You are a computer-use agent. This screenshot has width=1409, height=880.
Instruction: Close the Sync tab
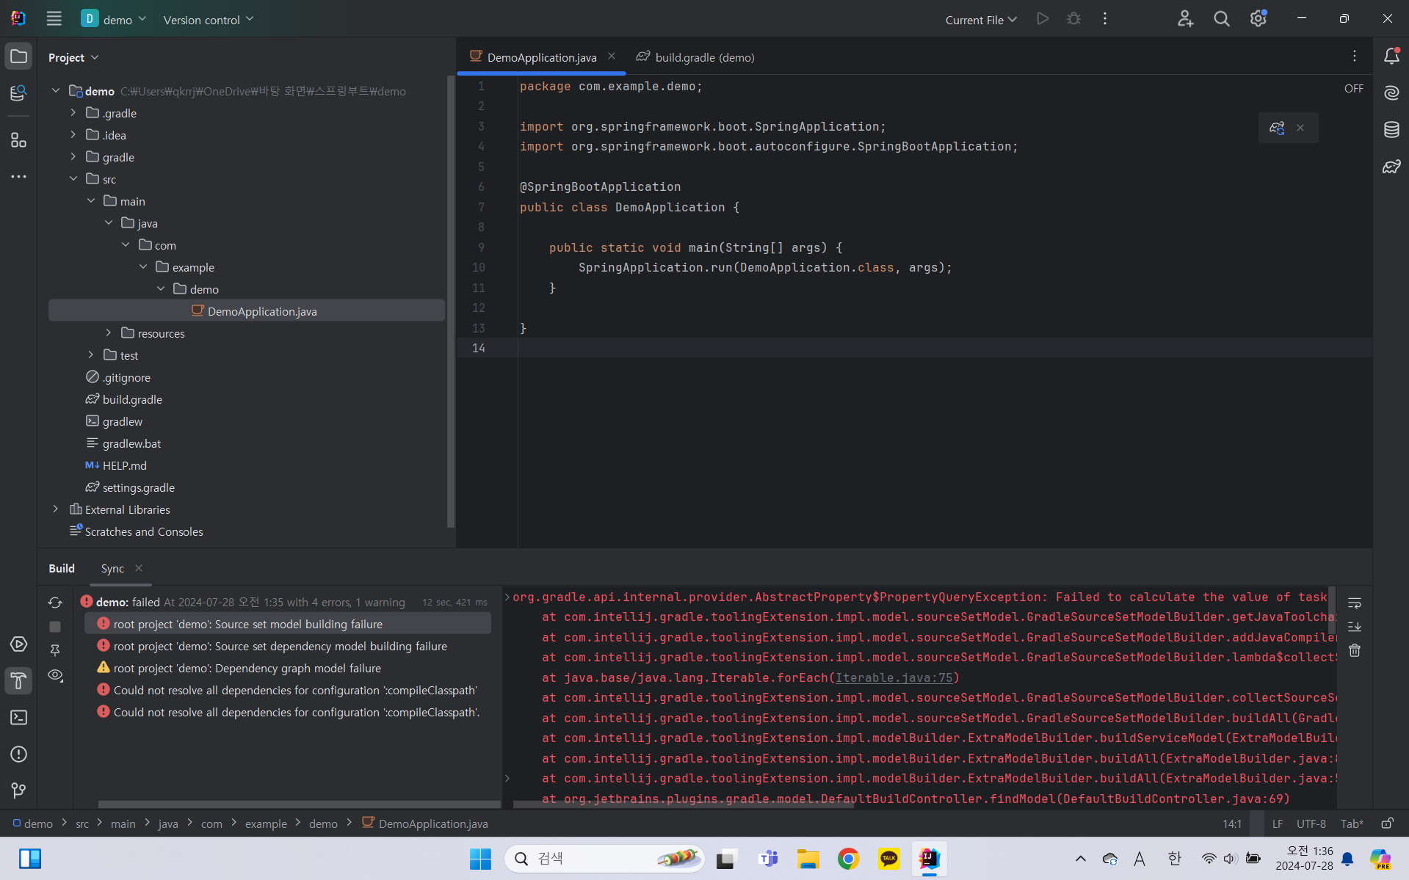tap(139, 568)
